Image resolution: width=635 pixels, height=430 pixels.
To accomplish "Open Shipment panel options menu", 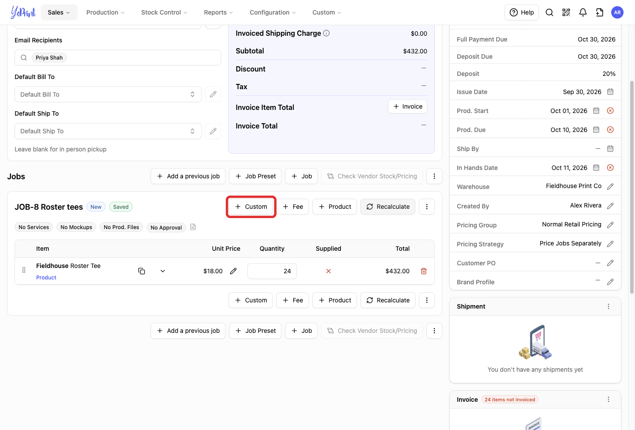I will [x=609, y=306].
